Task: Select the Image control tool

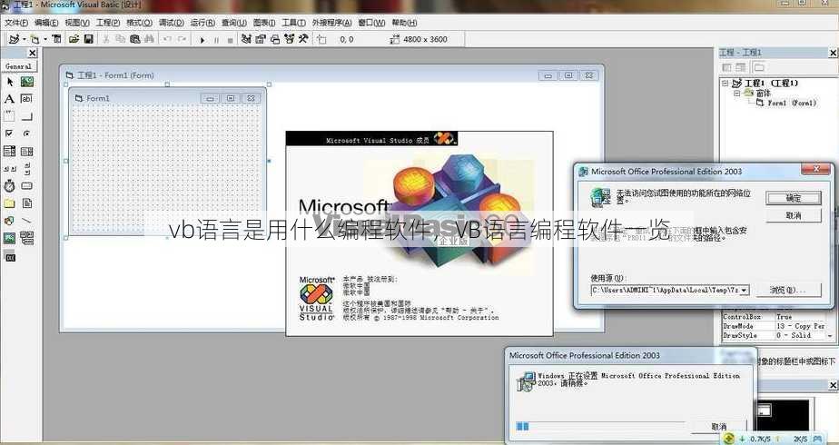Action: [x=10, y=238]
